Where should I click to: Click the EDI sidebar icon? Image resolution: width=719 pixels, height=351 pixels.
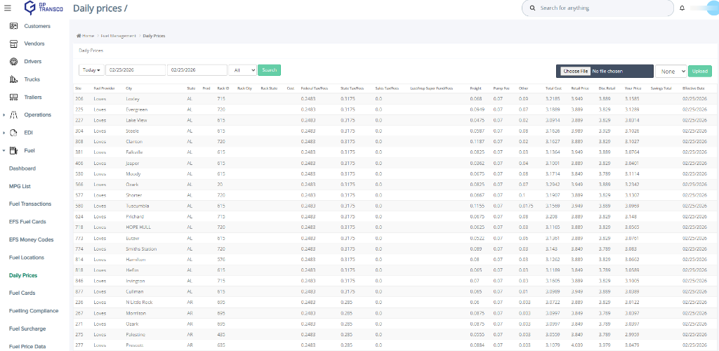(14, 133)
